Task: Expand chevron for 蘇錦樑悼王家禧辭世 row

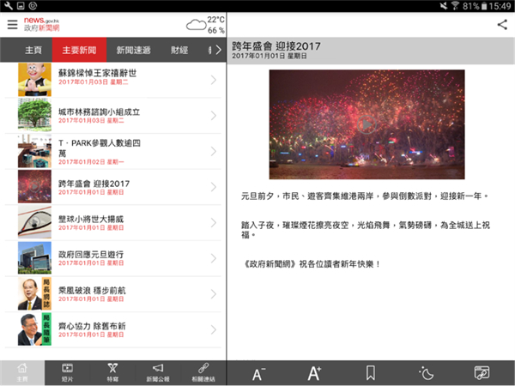Action: click(x=214, y=80)
